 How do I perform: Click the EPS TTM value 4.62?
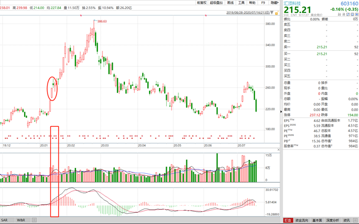pyautogui.click(x=317, y=120)
